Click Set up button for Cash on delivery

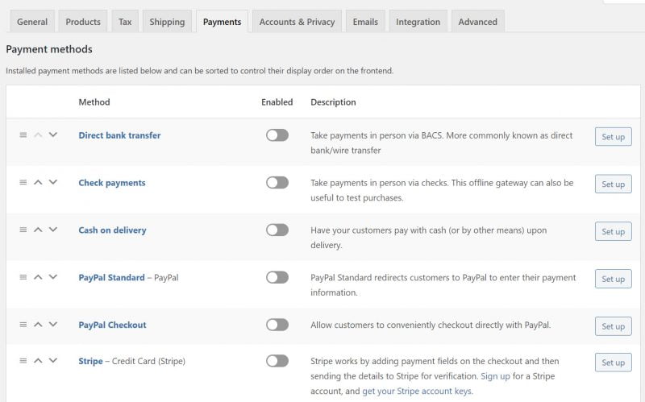[613, 231]
